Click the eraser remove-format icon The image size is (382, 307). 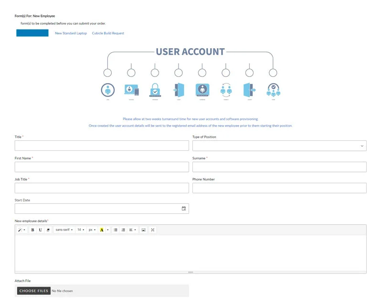tap(48, 230)
